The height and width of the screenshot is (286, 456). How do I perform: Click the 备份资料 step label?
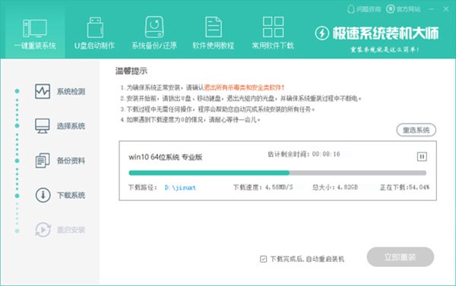[x=71, y=161]
